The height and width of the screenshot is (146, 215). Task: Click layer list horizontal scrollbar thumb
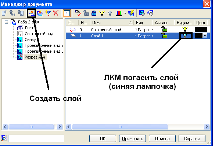pyautogui.click(x=120, y=127)
